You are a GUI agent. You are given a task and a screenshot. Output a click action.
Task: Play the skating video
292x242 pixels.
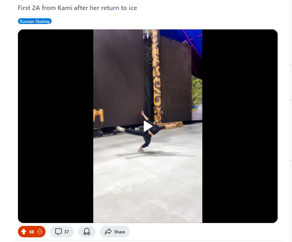148,126
